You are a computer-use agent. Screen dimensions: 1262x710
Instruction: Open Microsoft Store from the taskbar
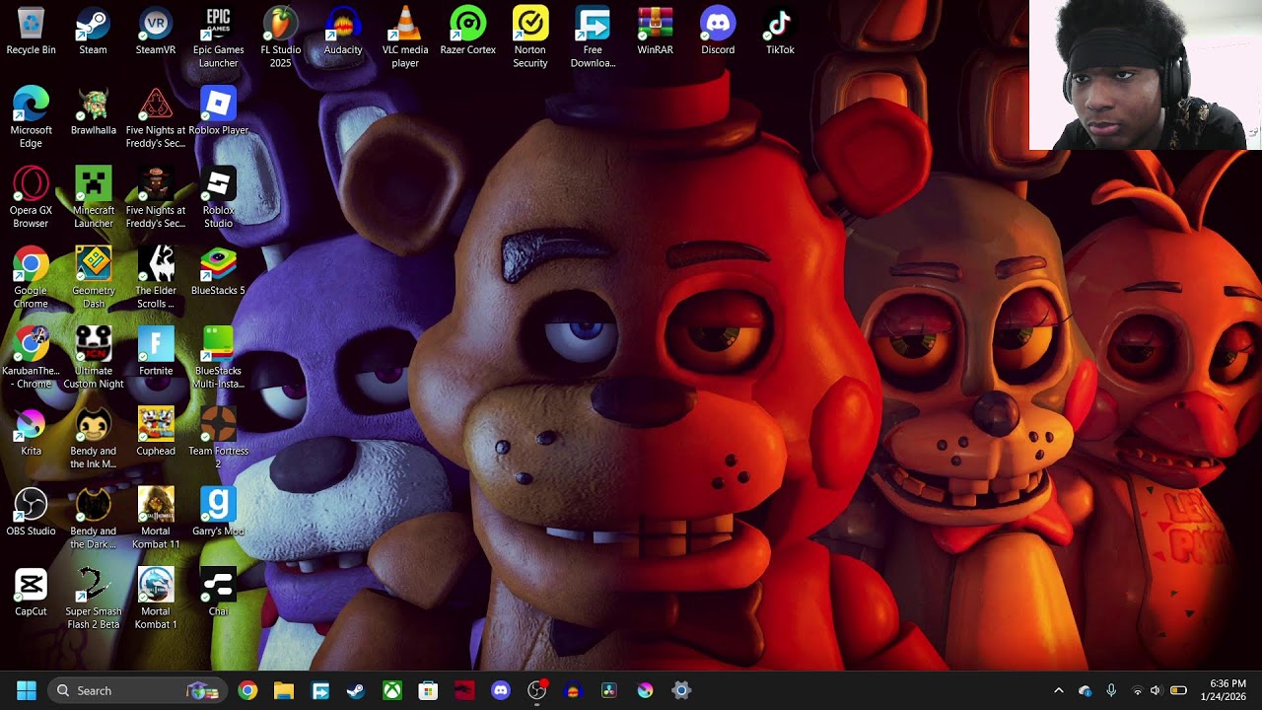click(428, 690)
